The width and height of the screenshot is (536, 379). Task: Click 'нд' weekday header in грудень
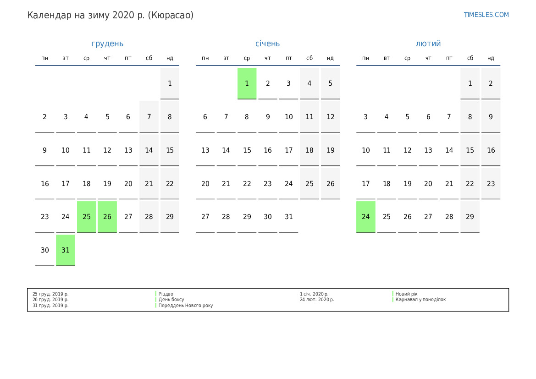click(x=170, y=58)
